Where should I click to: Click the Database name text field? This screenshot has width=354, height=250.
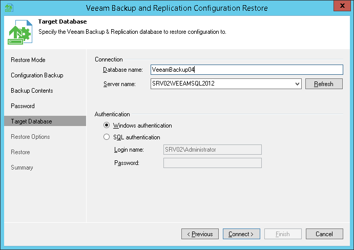tap(246, 70)
